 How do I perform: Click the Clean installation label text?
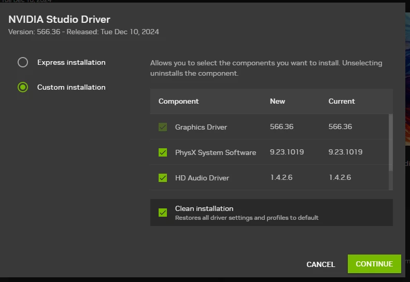(204, 208)
